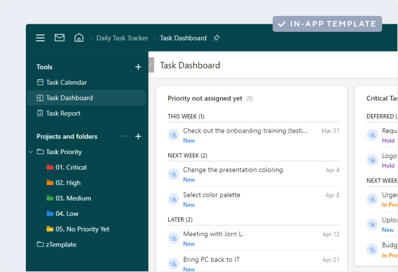This screenshot has width=398, height=272.
Task: Open Meeting with Jorn L. task
Action: (x=213, y=234)
